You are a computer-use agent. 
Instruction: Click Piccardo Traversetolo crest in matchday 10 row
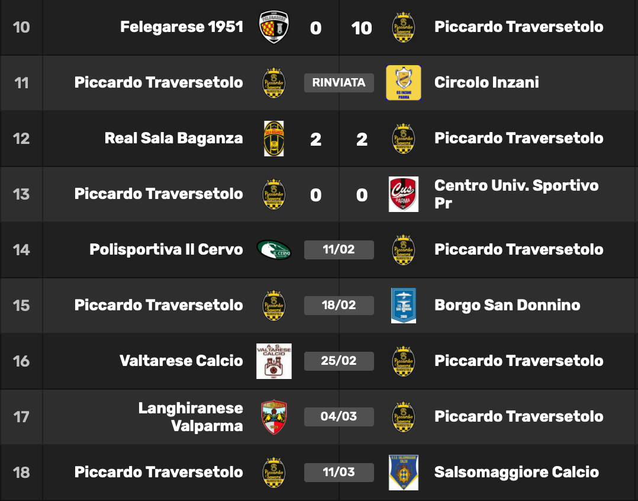tap(403, 27)
